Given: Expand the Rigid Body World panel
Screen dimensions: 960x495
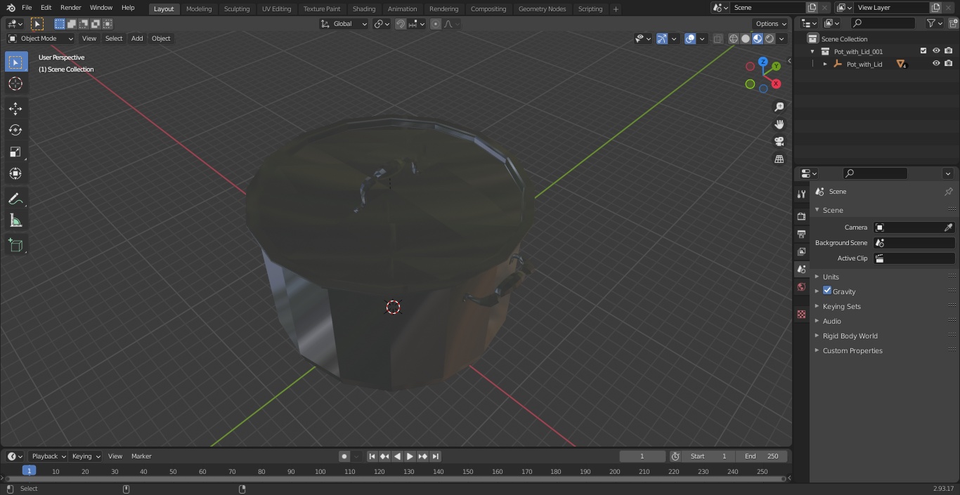Looking at the screenshot, I should [884, 336].
